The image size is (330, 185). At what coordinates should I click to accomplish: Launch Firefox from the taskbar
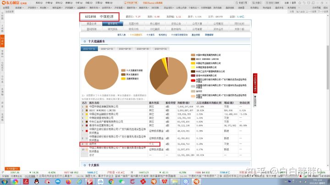tap(69, 182)
